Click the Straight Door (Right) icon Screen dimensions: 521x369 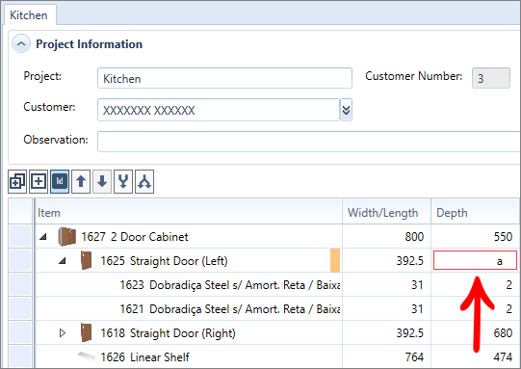click(x=87, y=332)
